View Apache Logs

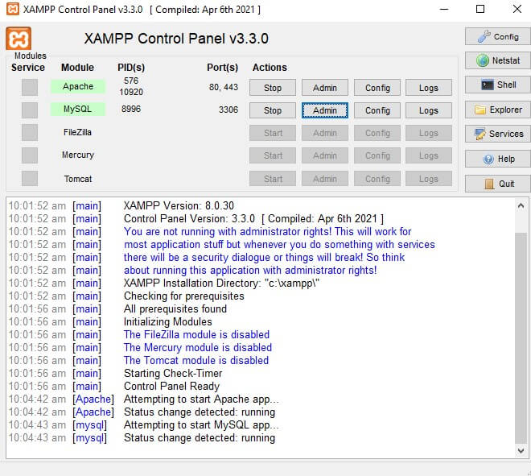(x=429, y=88)
